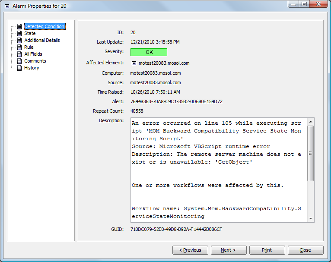Viewport: 331px width, 262px height.
Task: Click the Close button
Action: (x=306, y=250)
